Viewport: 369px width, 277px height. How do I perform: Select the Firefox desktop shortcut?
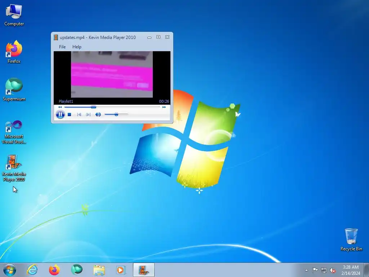click(x=14, y=52)
